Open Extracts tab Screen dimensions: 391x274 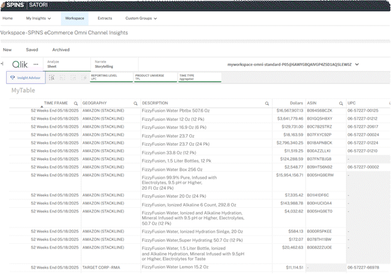click(105, 18)
